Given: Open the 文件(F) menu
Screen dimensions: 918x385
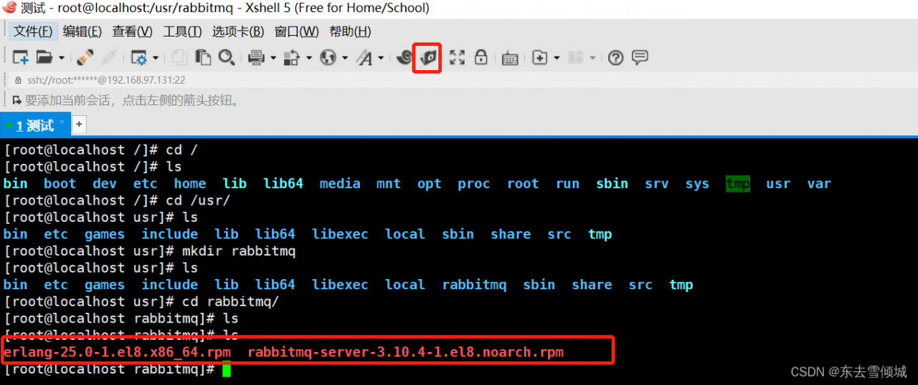Looking at the screenshot, I should pyautogui.click(x=33, y=31).
